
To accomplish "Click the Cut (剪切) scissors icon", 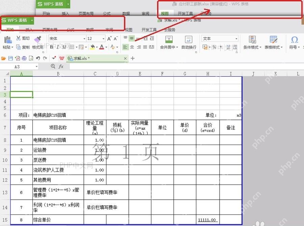I will (19, 38).
